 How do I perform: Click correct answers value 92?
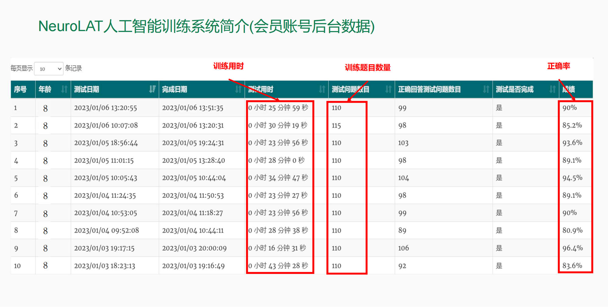[402, 266]
